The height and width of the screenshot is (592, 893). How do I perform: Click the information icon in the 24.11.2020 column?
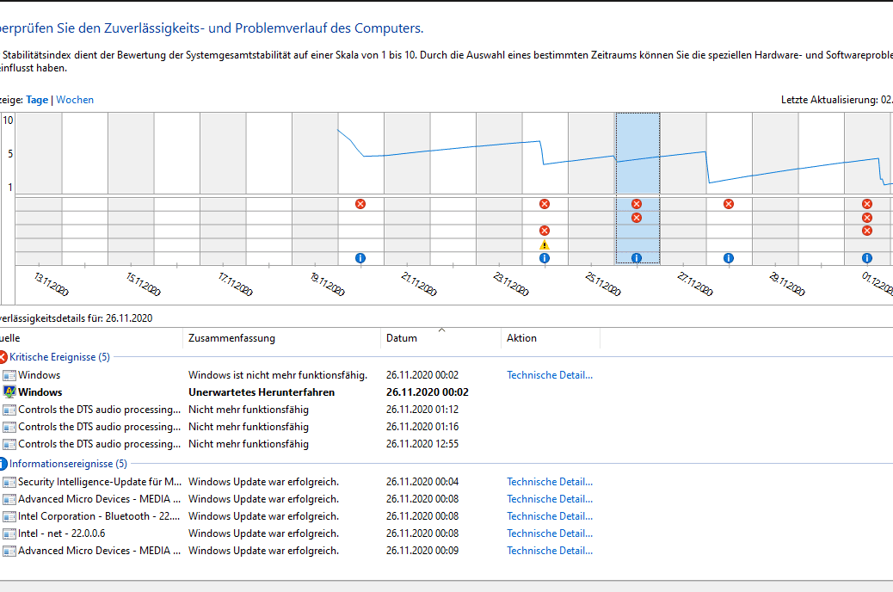[x=545, y=258]
